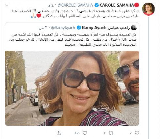Click Ramy Ayach's verified badge
The image size is (160, 139).
coord(79,28)
